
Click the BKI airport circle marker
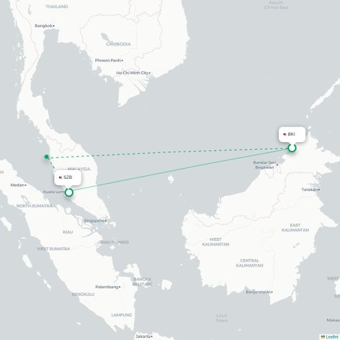point(292,148)
